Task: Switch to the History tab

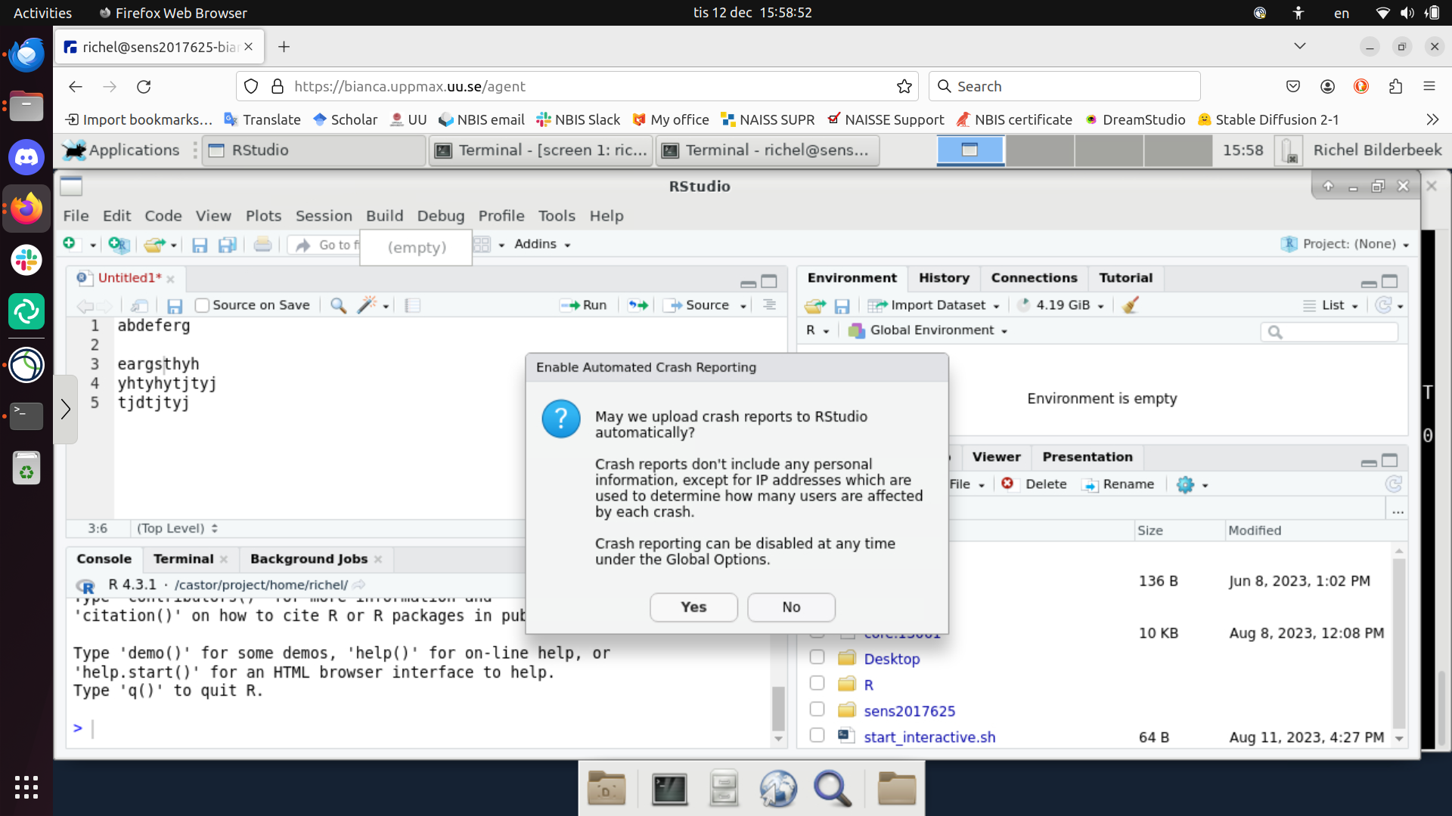Action: click(x=944, y=278)
